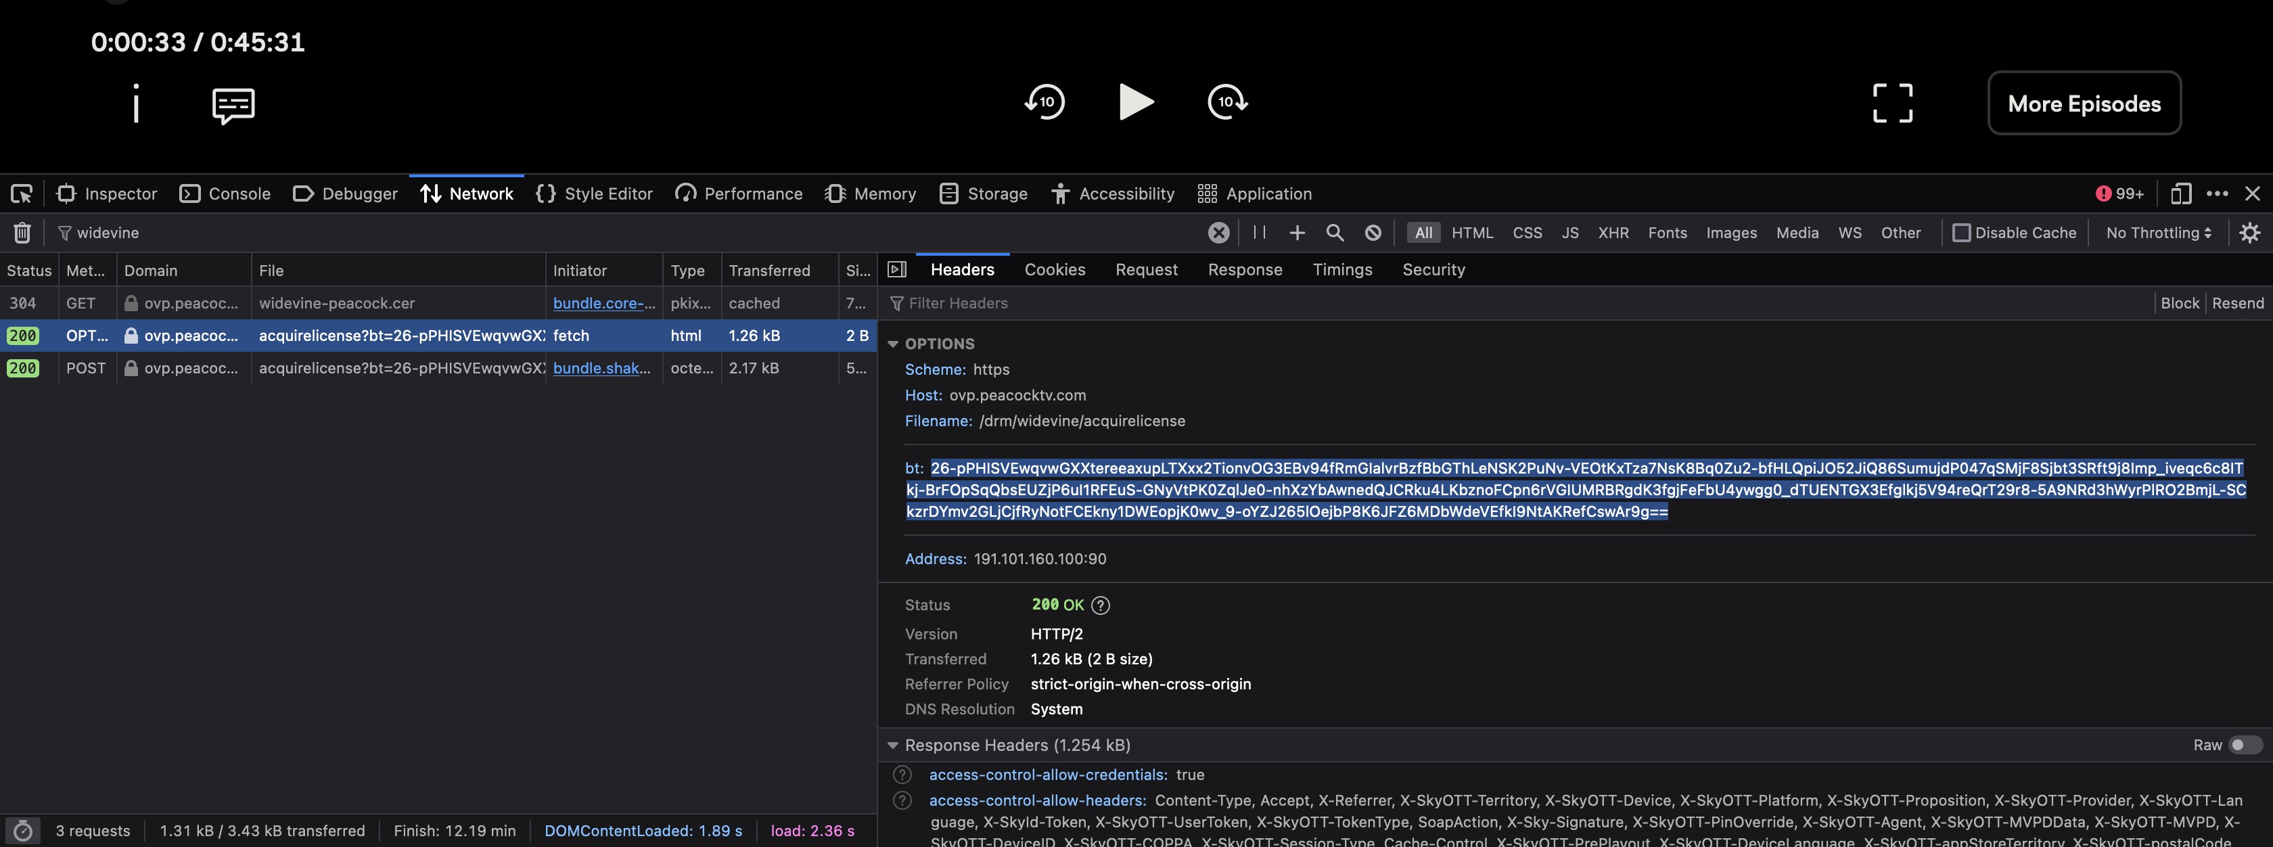Open network settings gear icon

(x=2249, y=233)
